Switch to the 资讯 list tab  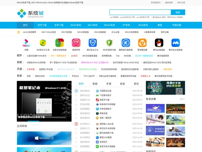(136, 84)
